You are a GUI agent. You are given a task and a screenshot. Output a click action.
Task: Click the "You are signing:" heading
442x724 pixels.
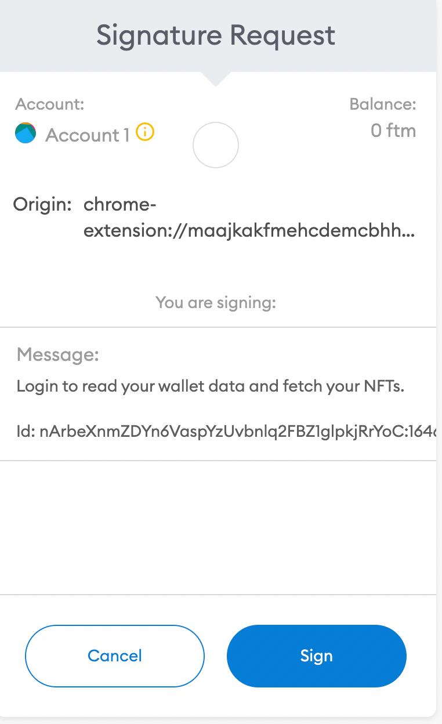pos(216,302)
